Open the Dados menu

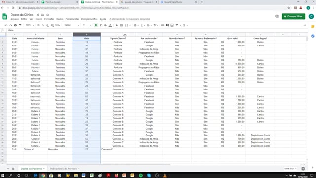click(x=60, y=19)
